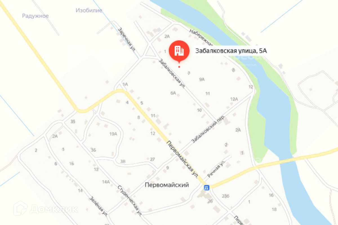Click the bus stop icon near Первомайский
338x225 pixels.
point(207,187)
